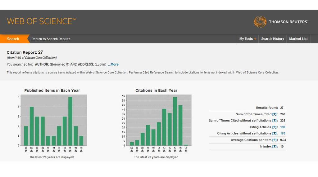The height and width of the screenshot is (177, 318).
Task: Click the value 226 without self-citations
Action: point(283,121)
